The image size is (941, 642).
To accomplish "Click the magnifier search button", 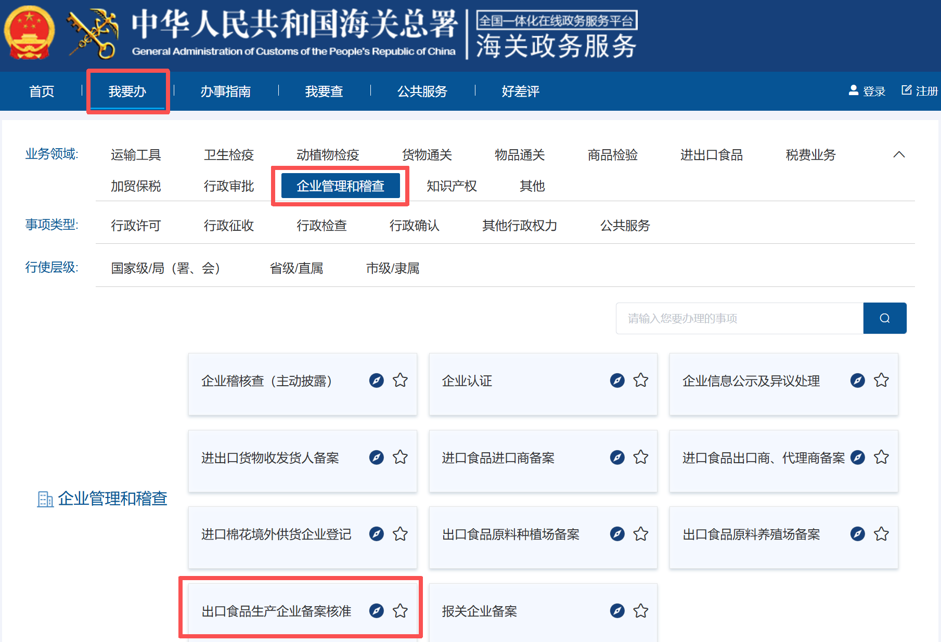I will point(884,318).
